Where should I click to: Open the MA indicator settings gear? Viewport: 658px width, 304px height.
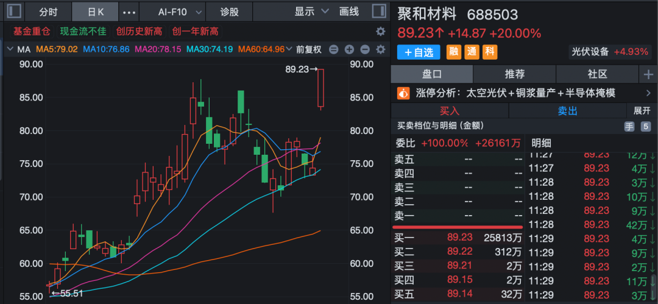[381, 49]
